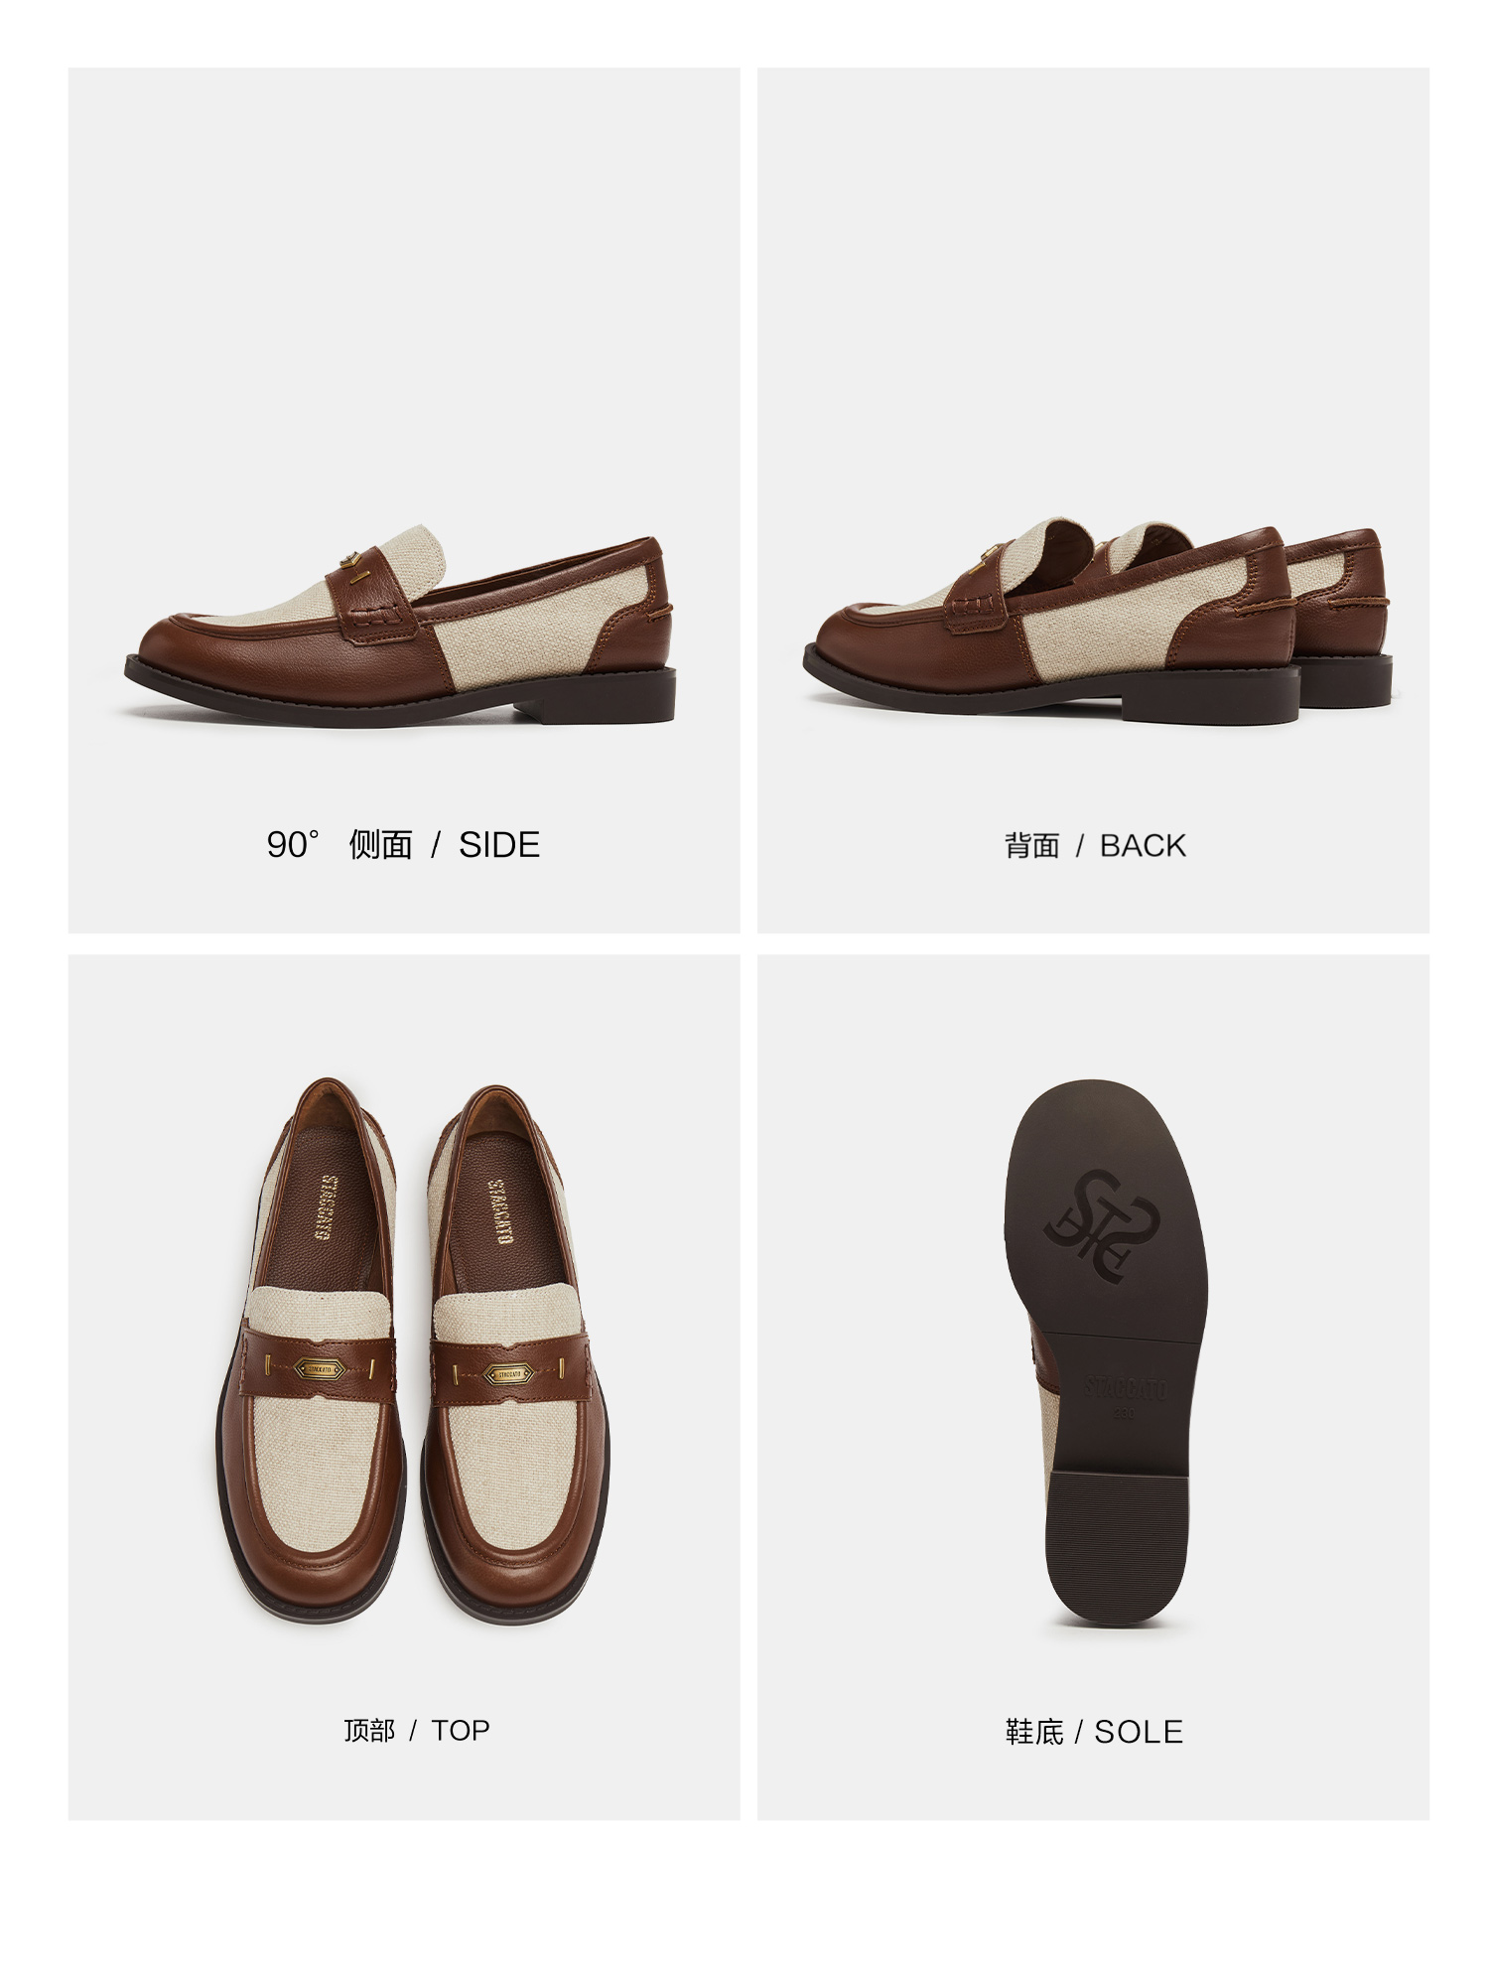The width and height of the screenshot is (1489, 1978).
Task: Click the '90° 侧面 / SIDE' caption
Action: click(403, 845)
